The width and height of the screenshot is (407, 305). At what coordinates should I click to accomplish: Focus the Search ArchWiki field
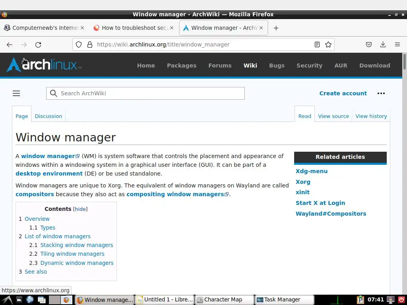coord(145,93)
